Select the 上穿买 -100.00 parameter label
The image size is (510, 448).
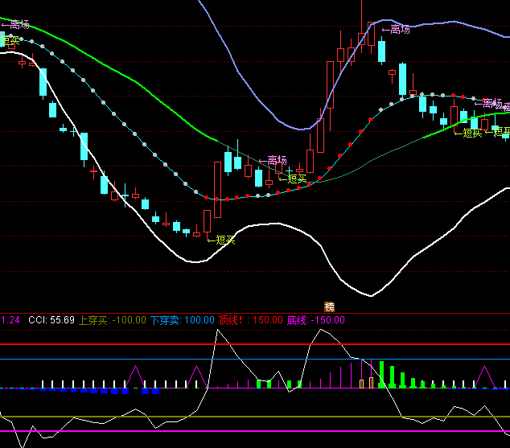click(113, 320)
